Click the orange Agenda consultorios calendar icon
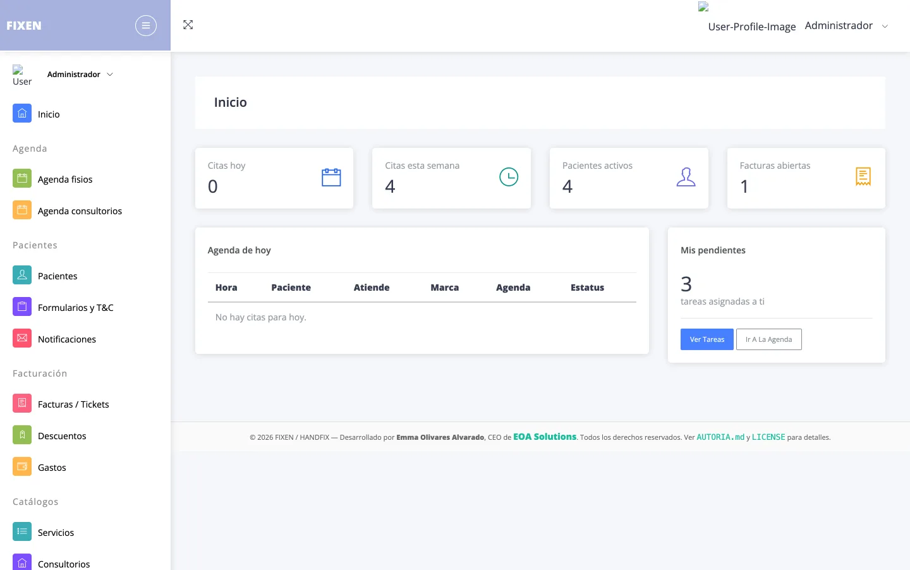 [22, 210]
